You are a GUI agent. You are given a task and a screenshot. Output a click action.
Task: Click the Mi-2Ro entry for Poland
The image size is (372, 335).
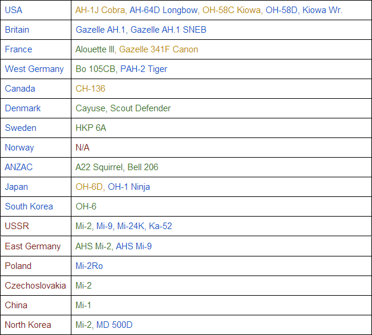coord(89,266)
